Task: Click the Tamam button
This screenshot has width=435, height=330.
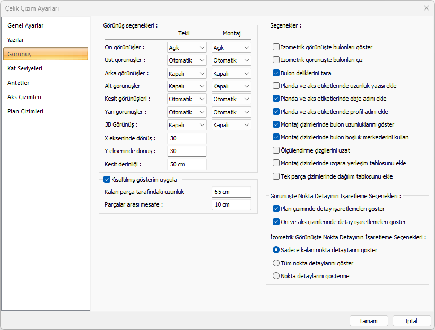Action: point(368,321)
